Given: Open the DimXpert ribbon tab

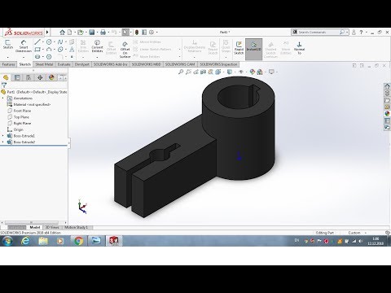Looking at the screenshot, I should (x=82, y=64).
